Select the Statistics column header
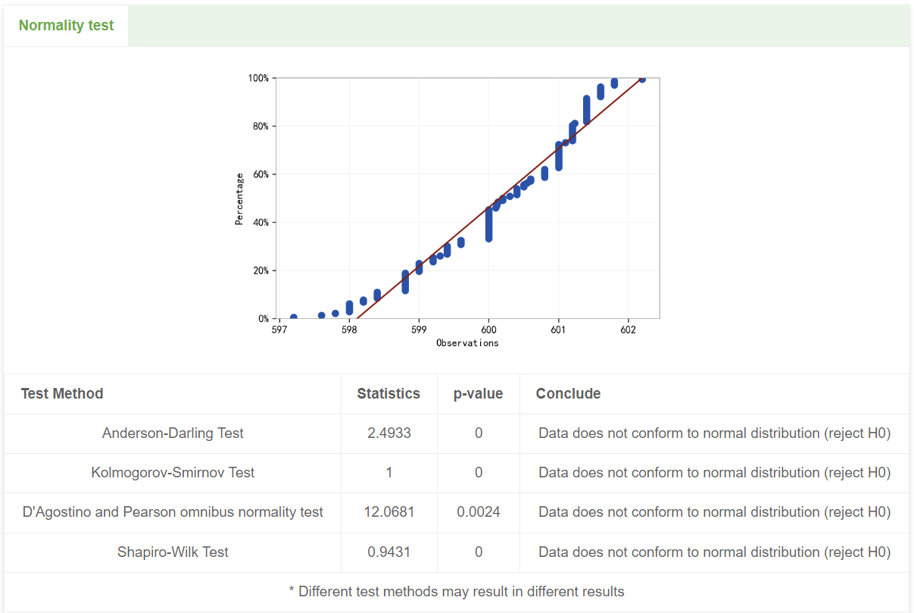The height and width of the screenshot is (613, 914). click(x=388, y=393)
